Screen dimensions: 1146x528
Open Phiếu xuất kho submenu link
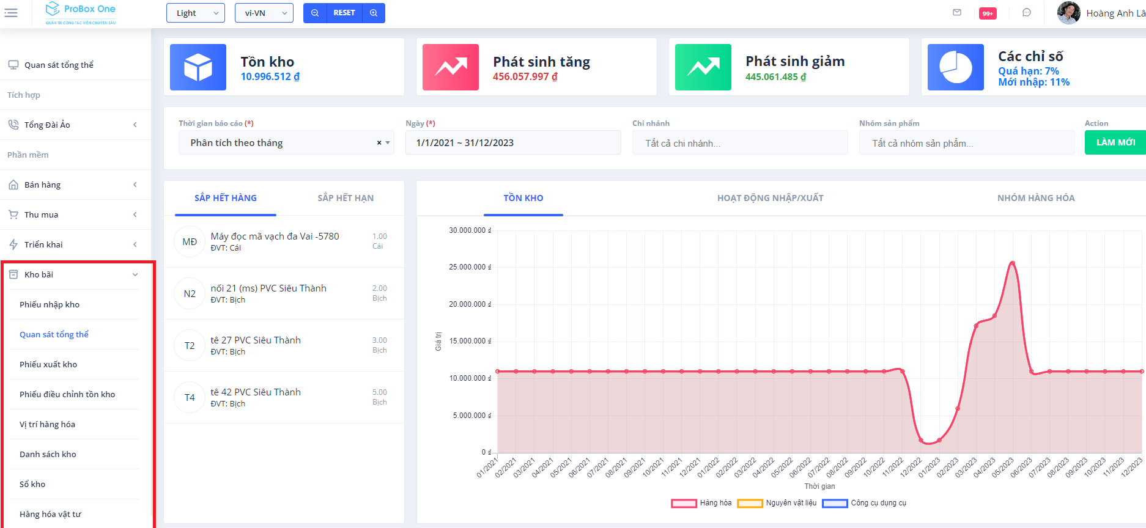(48, 364)
